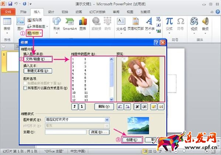Click the album list scrollbar up arrow

click(111, 59)
